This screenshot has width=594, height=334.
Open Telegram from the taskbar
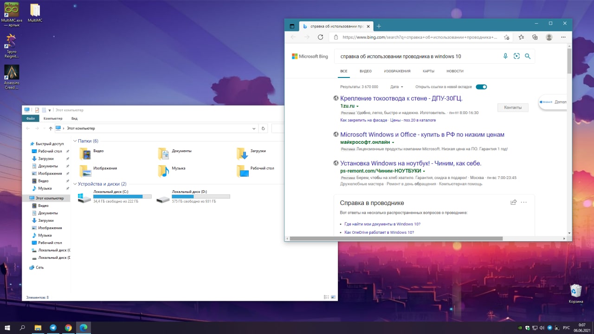pyautogui.click(x=53, y=328)
